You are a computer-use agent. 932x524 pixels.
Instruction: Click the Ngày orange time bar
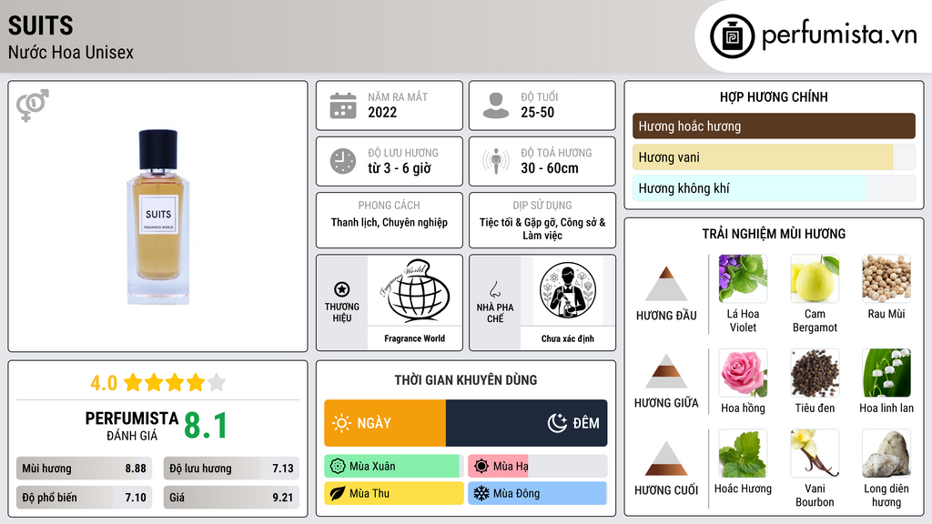tap(385, 423)
